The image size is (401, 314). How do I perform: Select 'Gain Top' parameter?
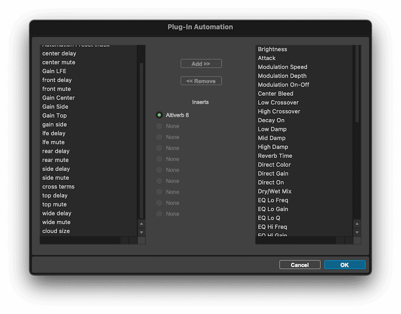pos(55,116)
